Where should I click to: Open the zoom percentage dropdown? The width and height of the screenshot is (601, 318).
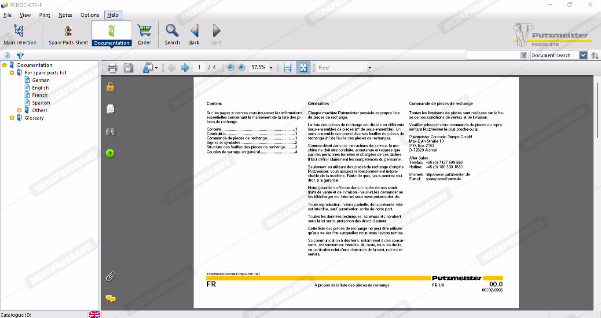coord(271,68)
